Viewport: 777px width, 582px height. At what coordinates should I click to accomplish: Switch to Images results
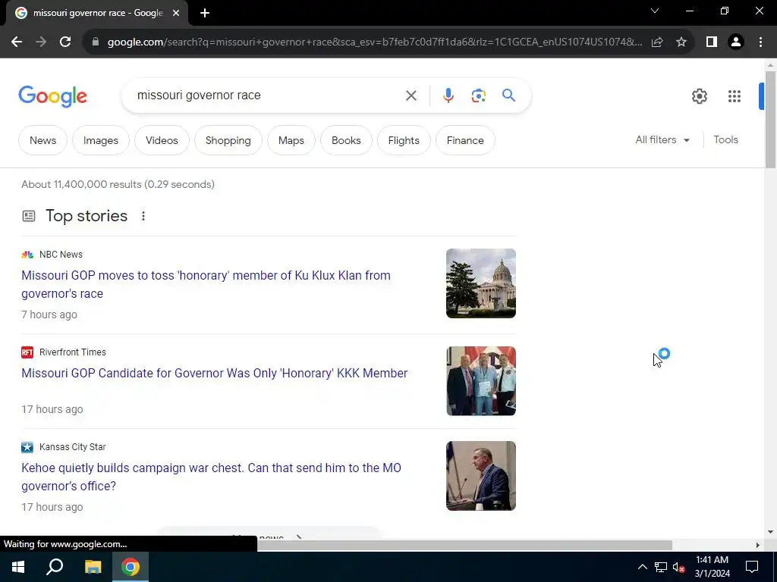[x=101, y=140]
